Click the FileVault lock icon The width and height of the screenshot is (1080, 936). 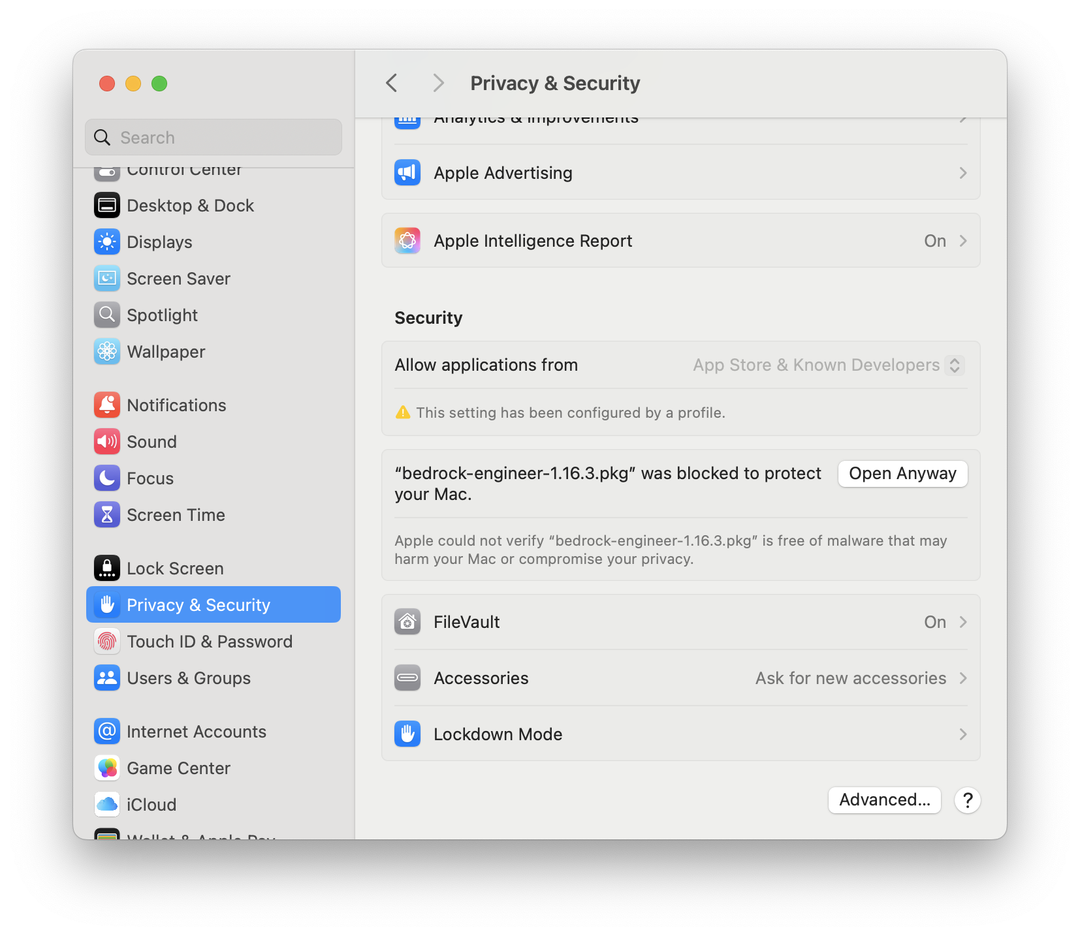(407, 621)
